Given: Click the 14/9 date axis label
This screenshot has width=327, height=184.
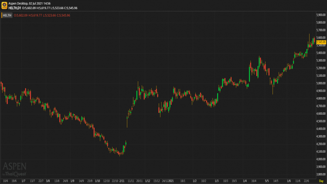Looking at the screenshot, I should (x=81, y=181).
